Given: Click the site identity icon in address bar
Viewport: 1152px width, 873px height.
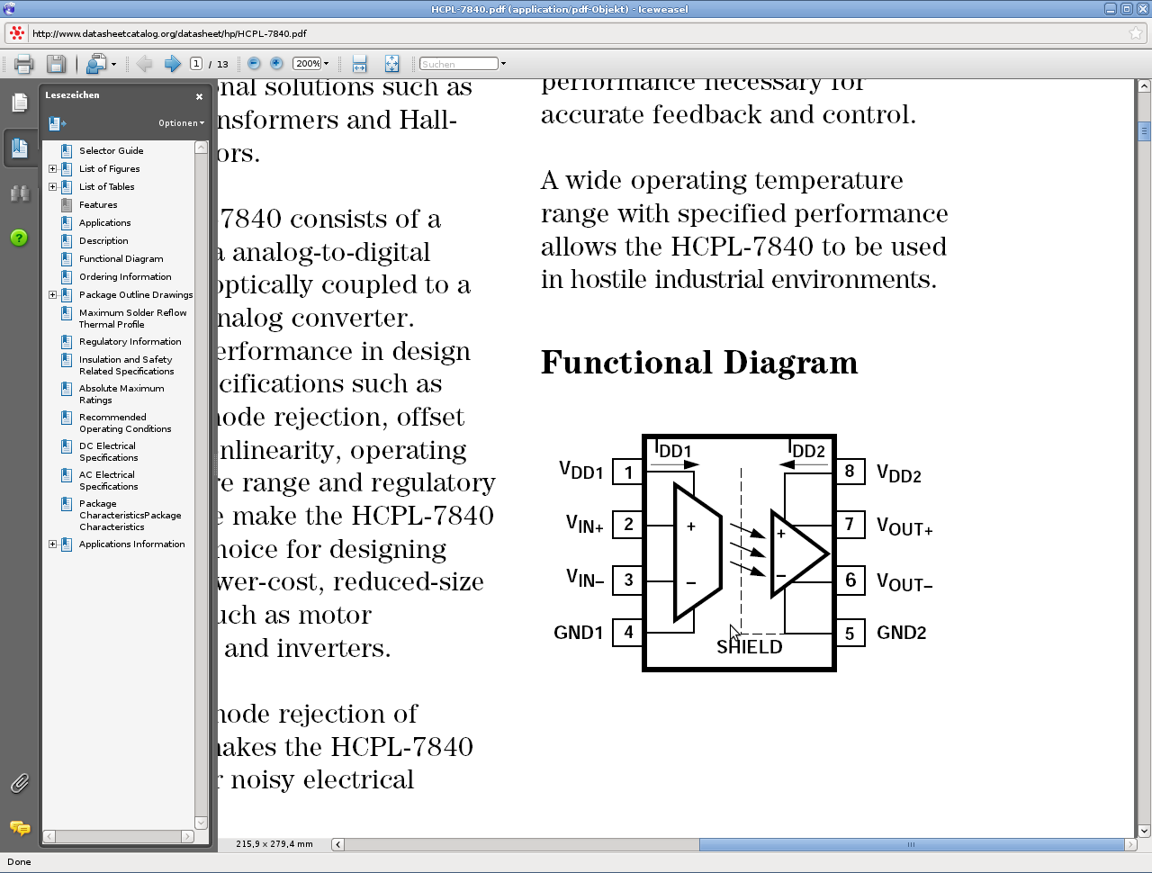Looking at the screenshot, I should tap(16, 33).
